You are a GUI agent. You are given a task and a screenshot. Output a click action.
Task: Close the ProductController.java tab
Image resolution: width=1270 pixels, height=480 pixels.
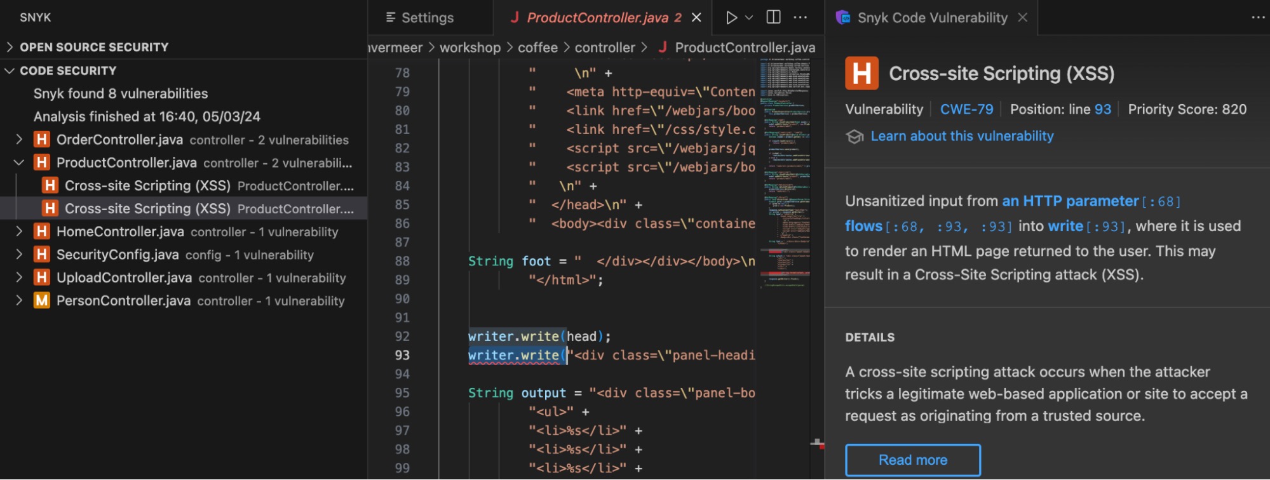(696, 18)
